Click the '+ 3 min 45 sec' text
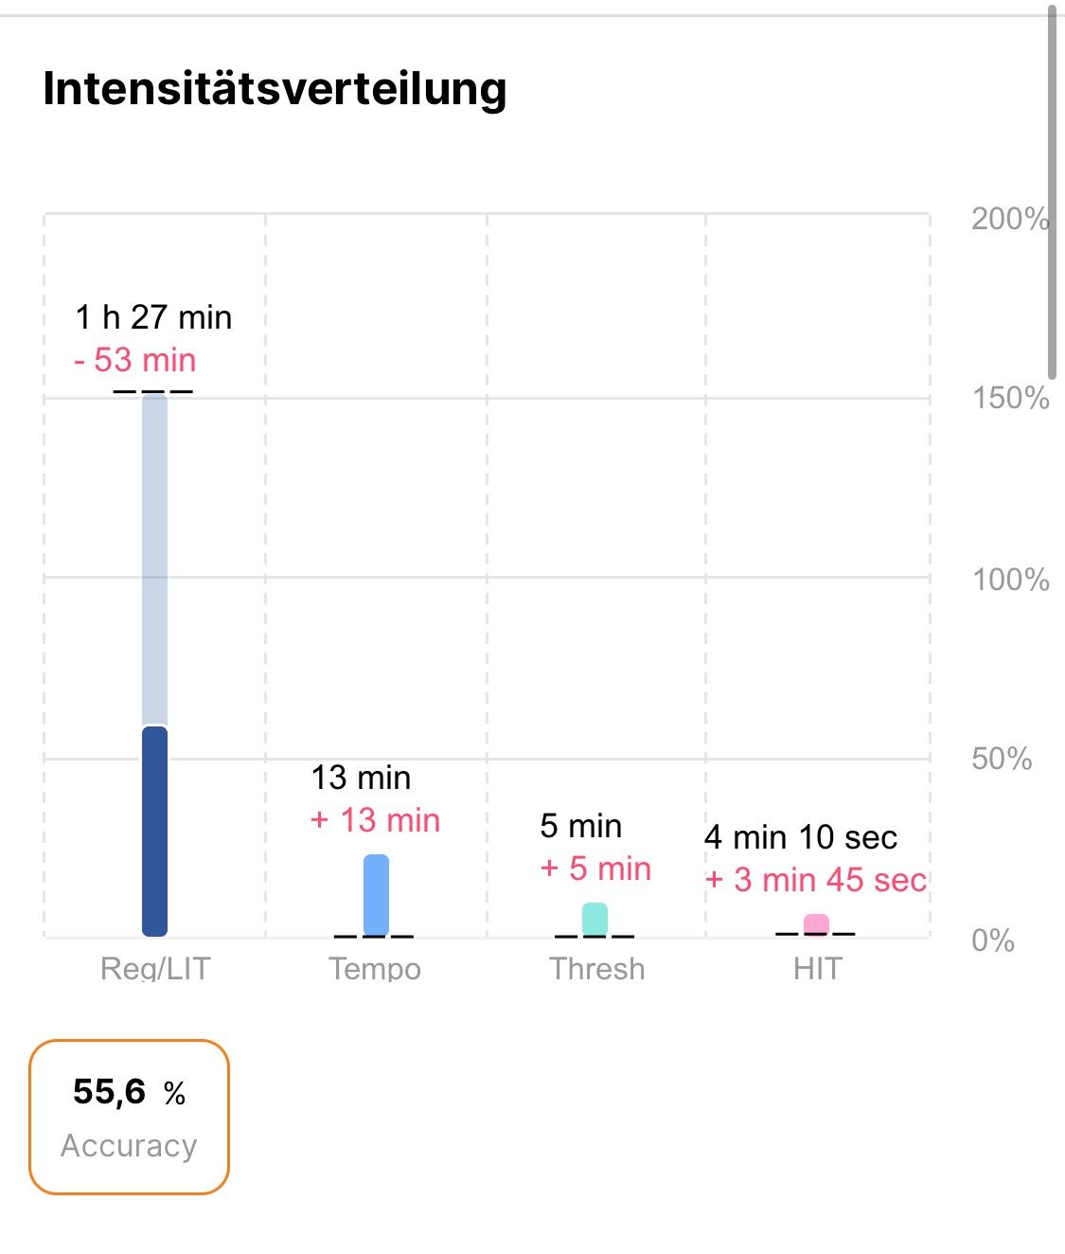Viewport: 1065px width, 1254px height. pos(815,880)
